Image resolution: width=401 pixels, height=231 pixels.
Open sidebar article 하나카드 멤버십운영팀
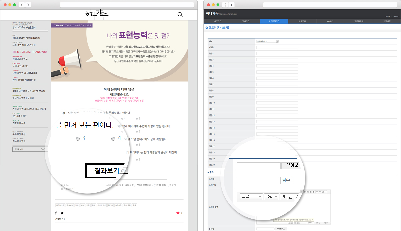click(23, 98)
